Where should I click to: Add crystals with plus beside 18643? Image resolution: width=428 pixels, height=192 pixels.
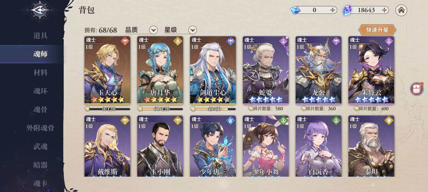tap(384, 10)
